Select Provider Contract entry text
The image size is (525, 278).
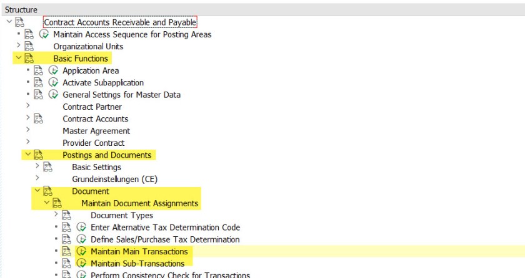click(x=94, y=143)
